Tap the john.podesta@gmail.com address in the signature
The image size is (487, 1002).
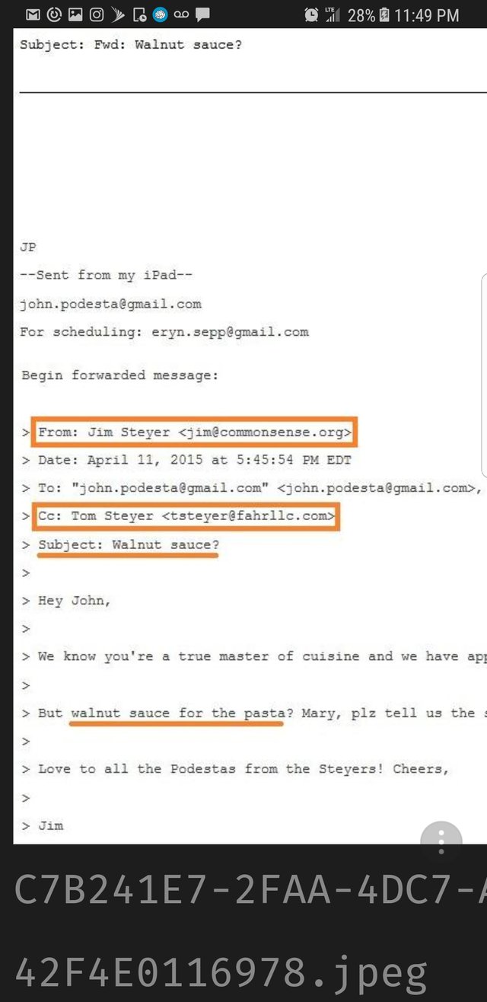click(x=111, y=304)
